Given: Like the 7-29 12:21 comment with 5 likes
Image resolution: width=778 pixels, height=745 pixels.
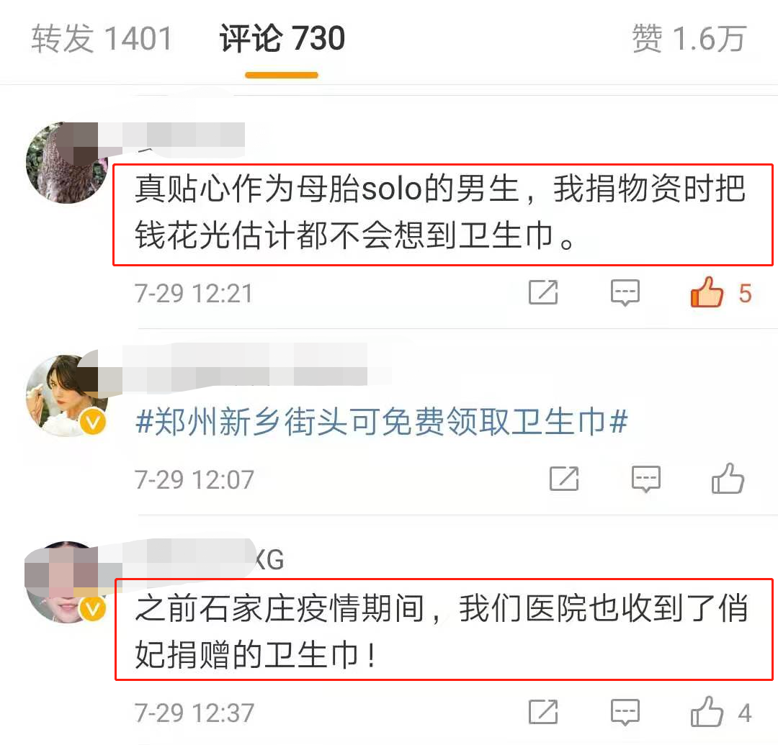Looking at the screenshot, I should 707,292.
